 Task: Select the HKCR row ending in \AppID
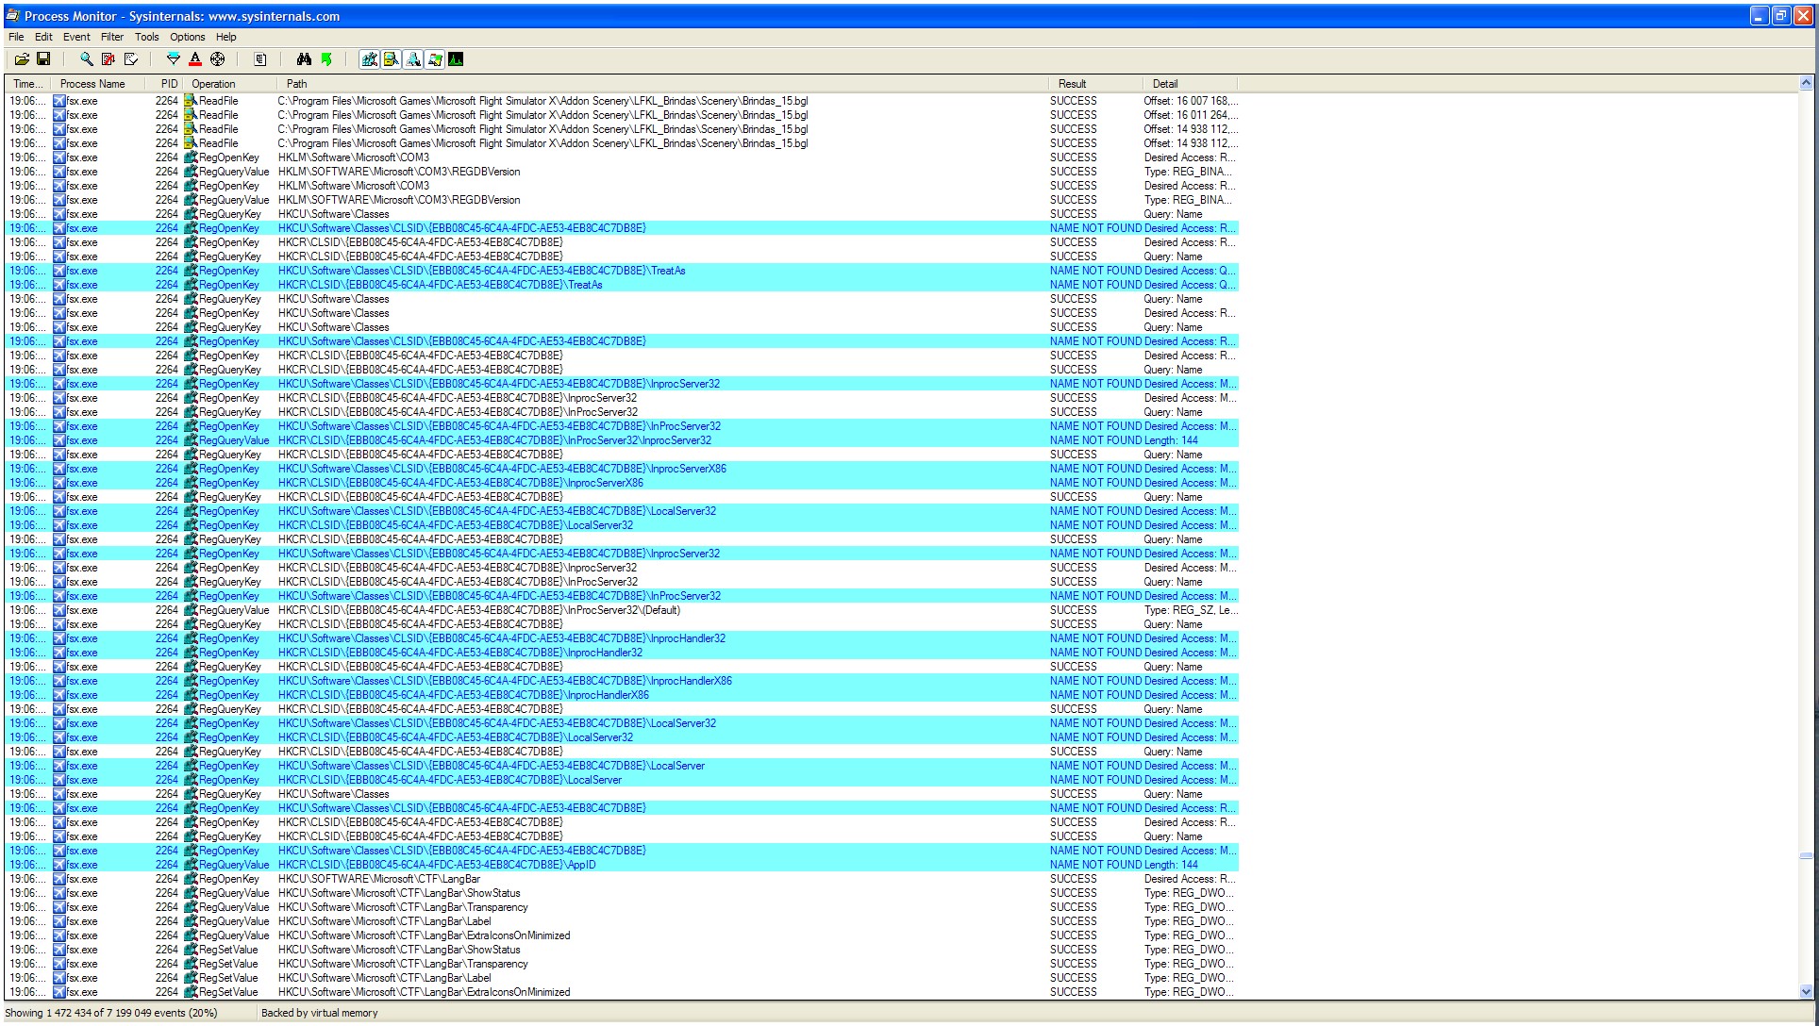pyautogui.click(x=622, y=865)
